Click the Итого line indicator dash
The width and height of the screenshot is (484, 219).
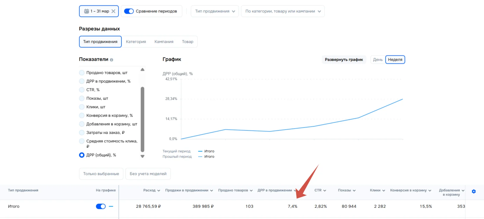tap(111, 206)
